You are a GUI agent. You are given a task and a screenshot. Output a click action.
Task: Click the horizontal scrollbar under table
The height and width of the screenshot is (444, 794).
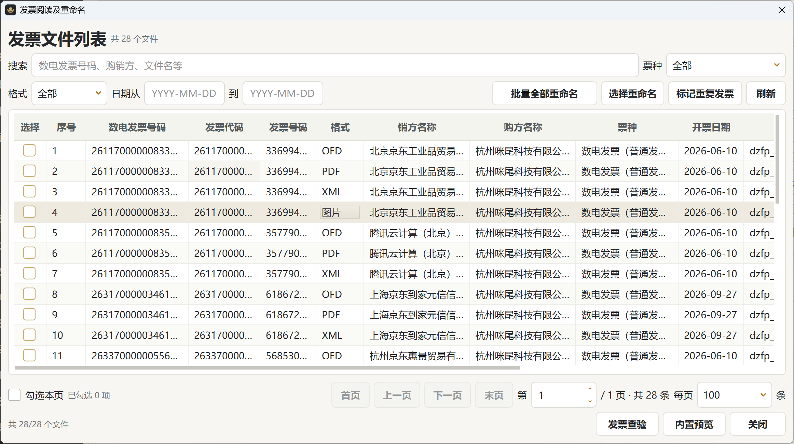pos(267,368)
